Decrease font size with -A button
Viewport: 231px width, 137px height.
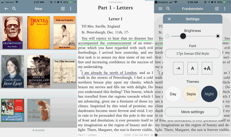point(178,68)
